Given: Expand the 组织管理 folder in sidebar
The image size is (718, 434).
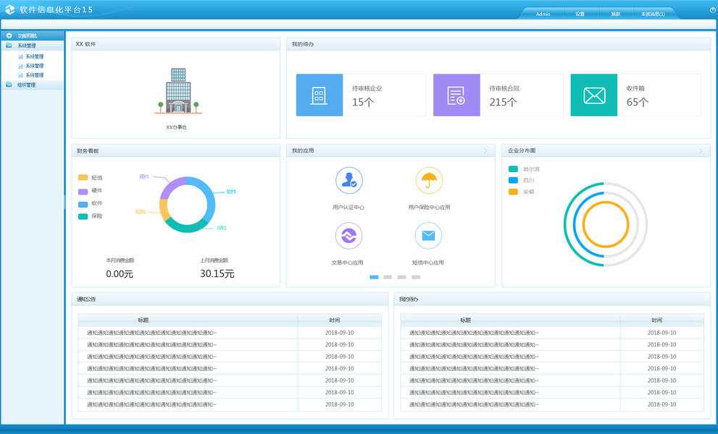Looking at the screenshot, I should pyautogui.click(x=9, y=85).
